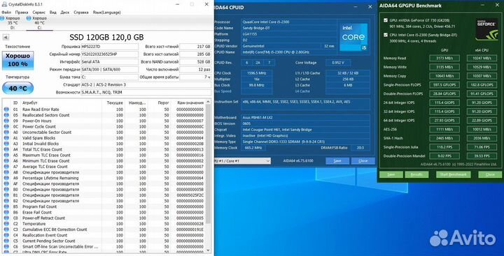Click the status icon of Percentage Lifetime Remaining
Viewport: 504px width, 256px height.
tap(6, 178)
